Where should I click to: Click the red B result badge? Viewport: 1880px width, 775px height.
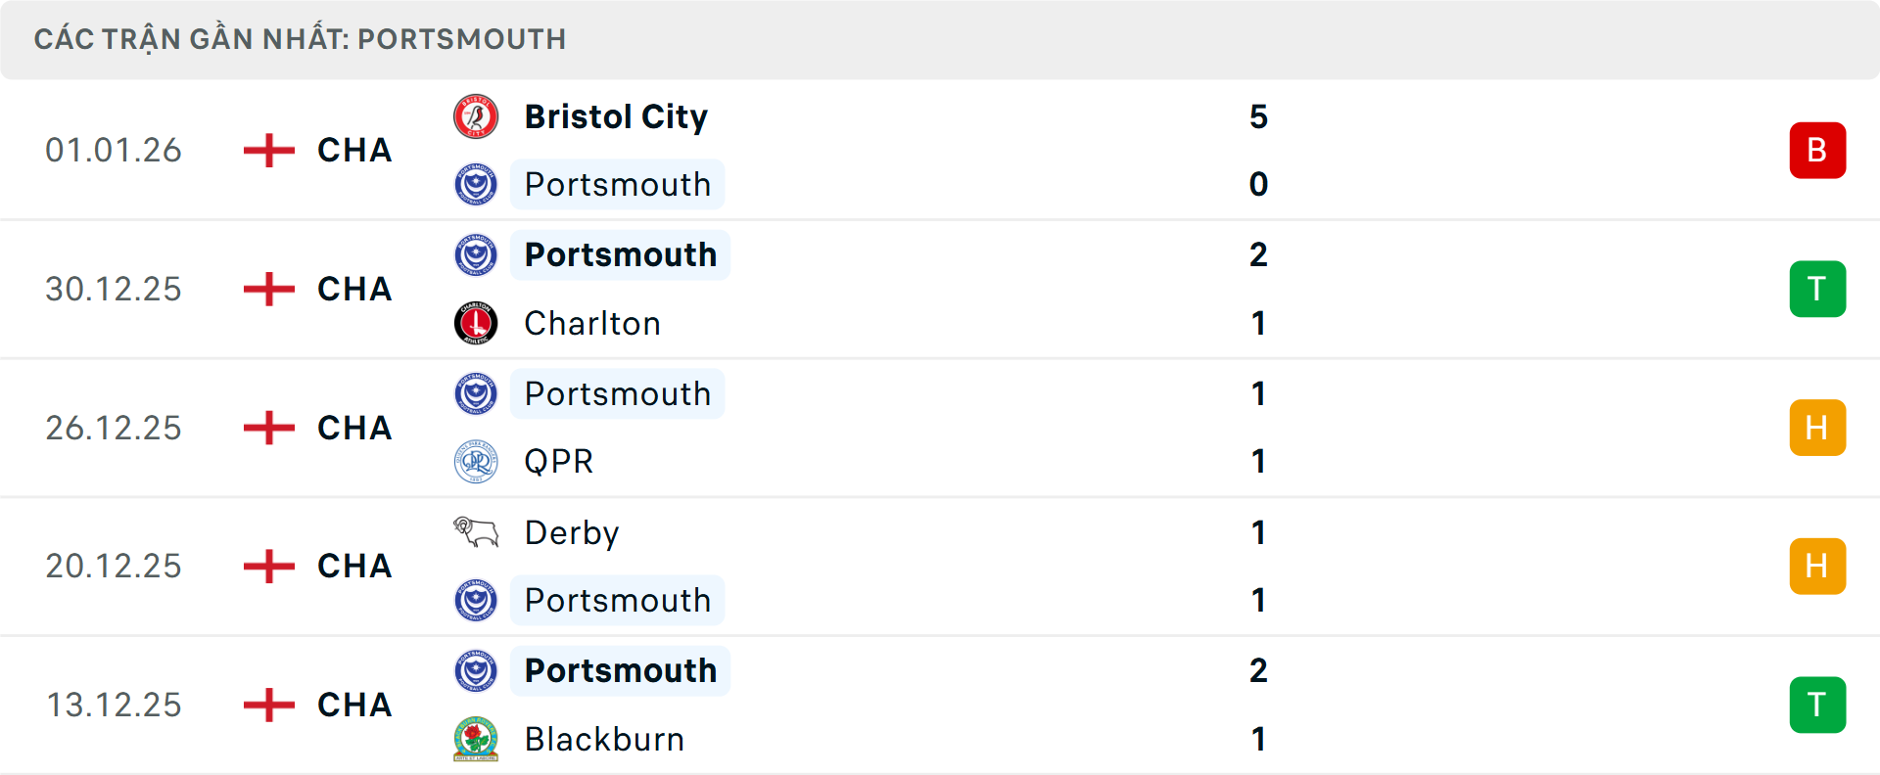click(1818, 150)
